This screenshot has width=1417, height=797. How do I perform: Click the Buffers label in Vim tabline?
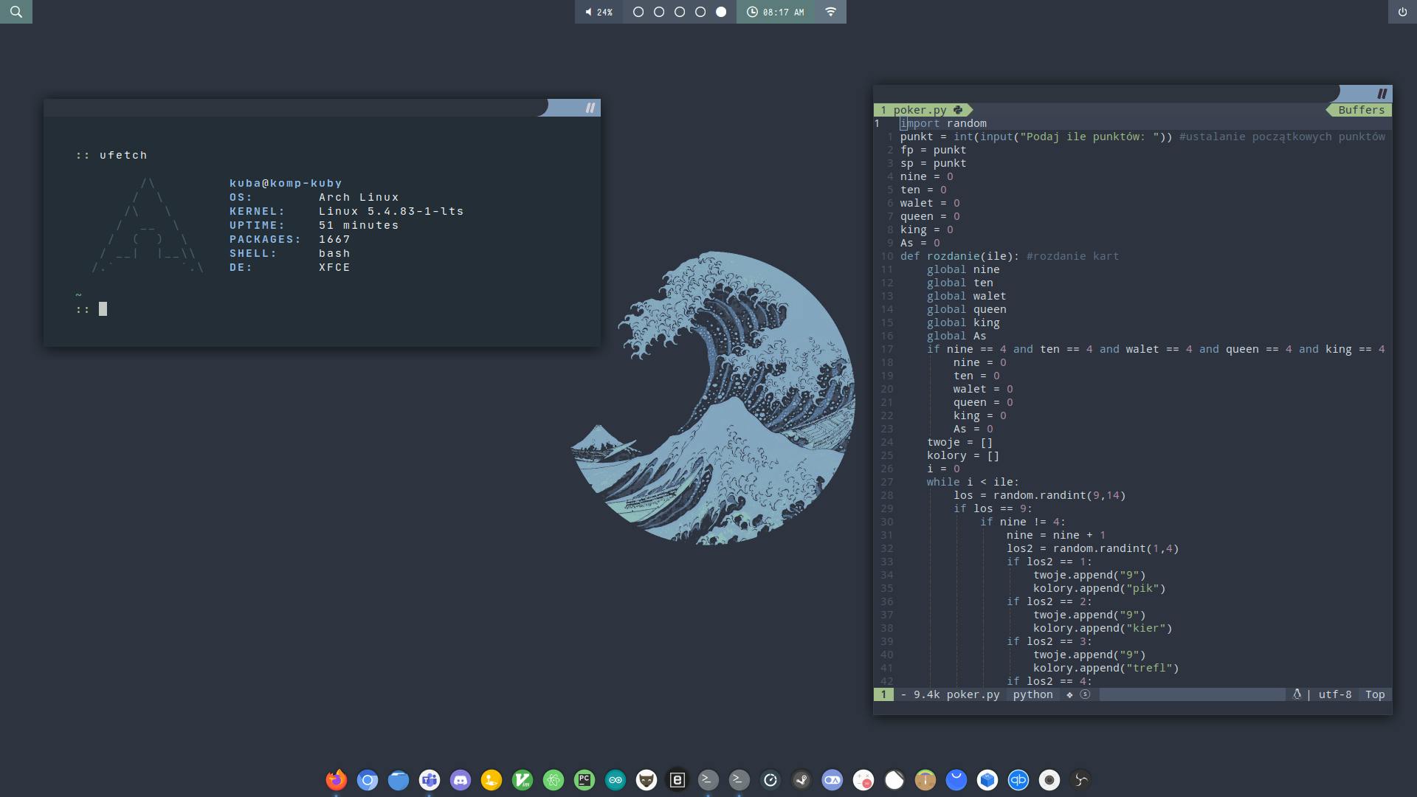pos(1361,110)
